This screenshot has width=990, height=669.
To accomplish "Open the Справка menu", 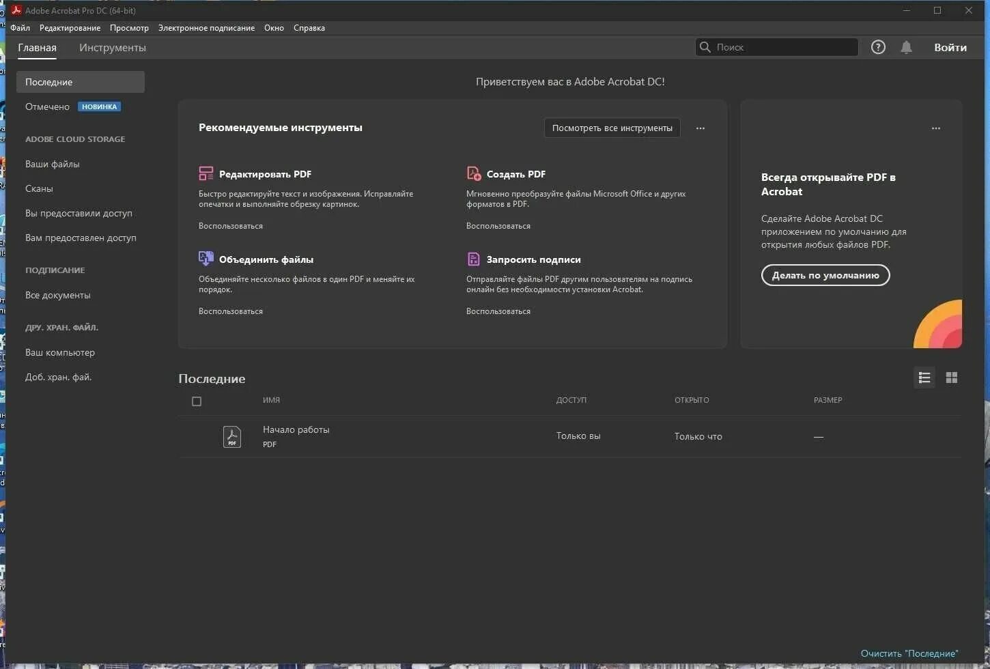I will (309, 28).
